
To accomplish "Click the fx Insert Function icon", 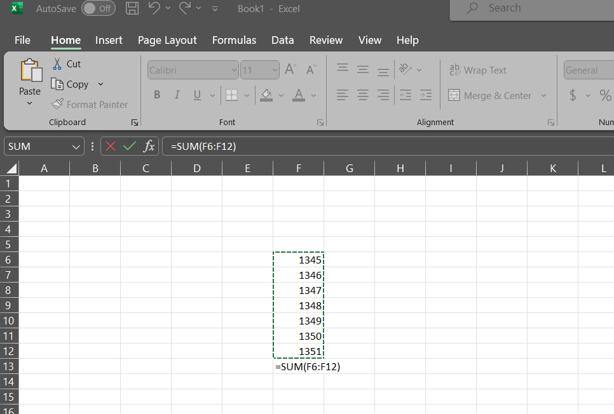I will (x=149, y=146).
